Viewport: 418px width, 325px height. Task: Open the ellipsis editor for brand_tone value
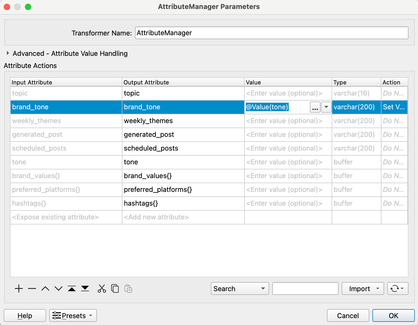click(x=315, y=107)
